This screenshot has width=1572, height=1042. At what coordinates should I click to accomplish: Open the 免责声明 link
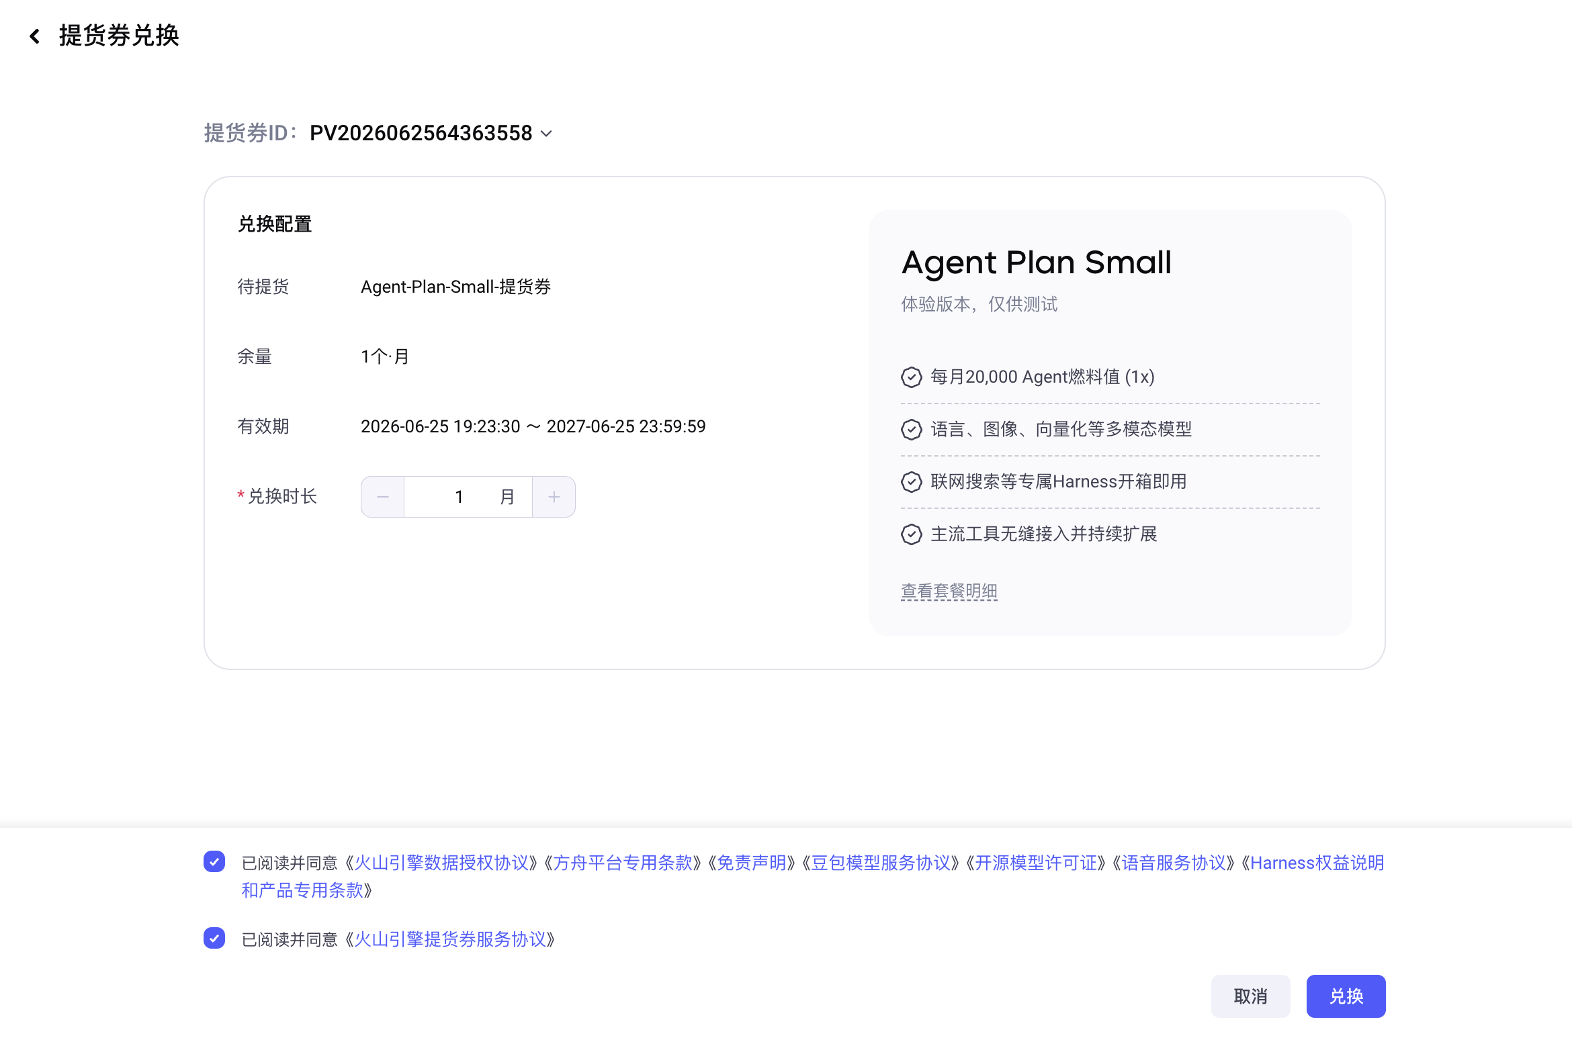pos(752,863)
